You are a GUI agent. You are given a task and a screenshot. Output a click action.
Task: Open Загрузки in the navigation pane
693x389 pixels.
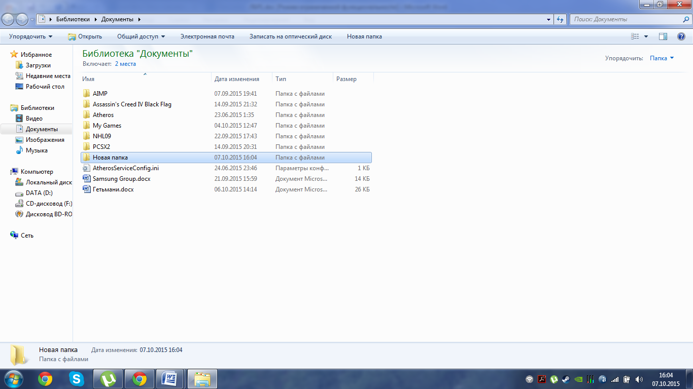point(38,65)
